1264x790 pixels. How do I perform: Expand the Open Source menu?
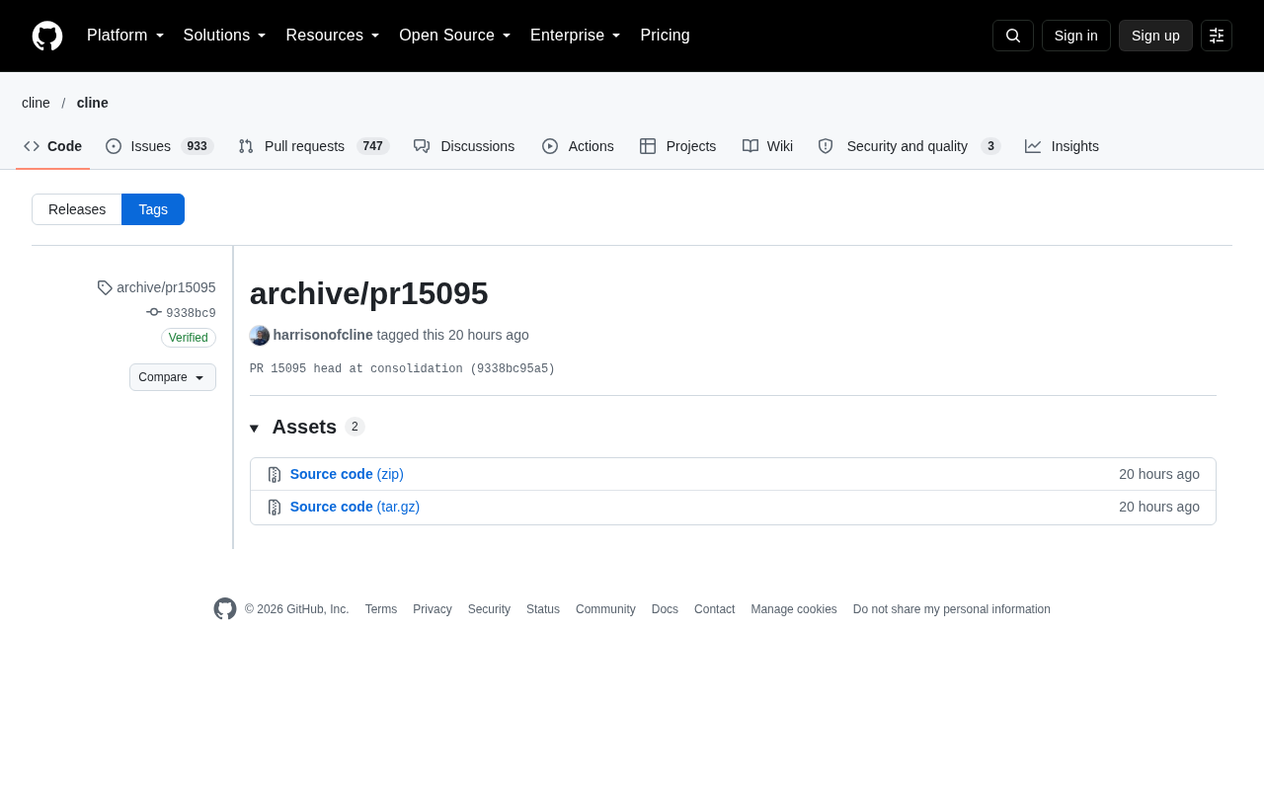coord(455,36)
